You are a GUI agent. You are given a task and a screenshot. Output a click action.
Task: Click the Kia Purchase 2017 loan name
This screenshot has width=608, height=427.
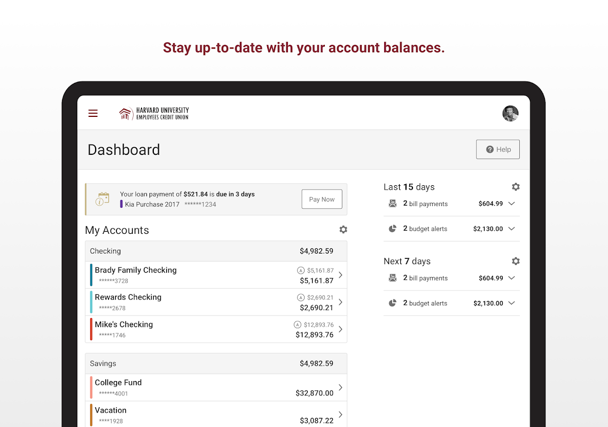[x=152, y=204]
